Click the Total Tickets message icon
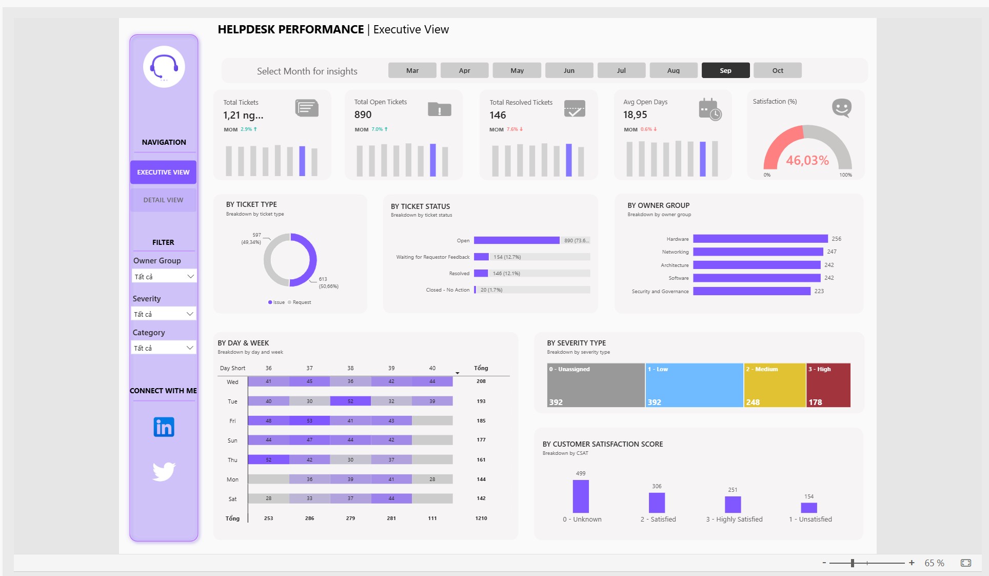The width and height of the screenshot is (989, 576). pyautogui.click(x=307, y=108)
